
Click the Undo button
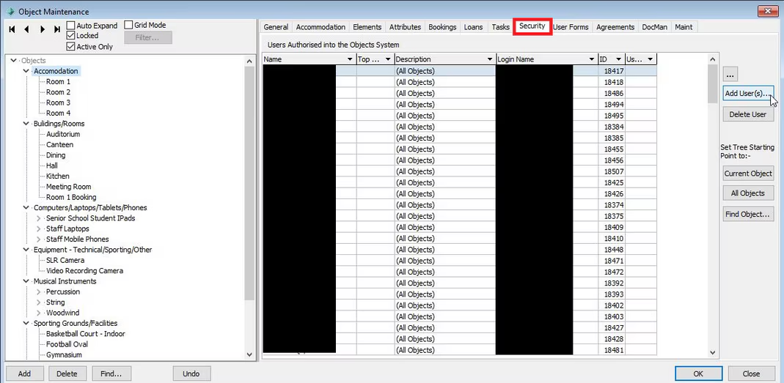(x=191, y=373)
